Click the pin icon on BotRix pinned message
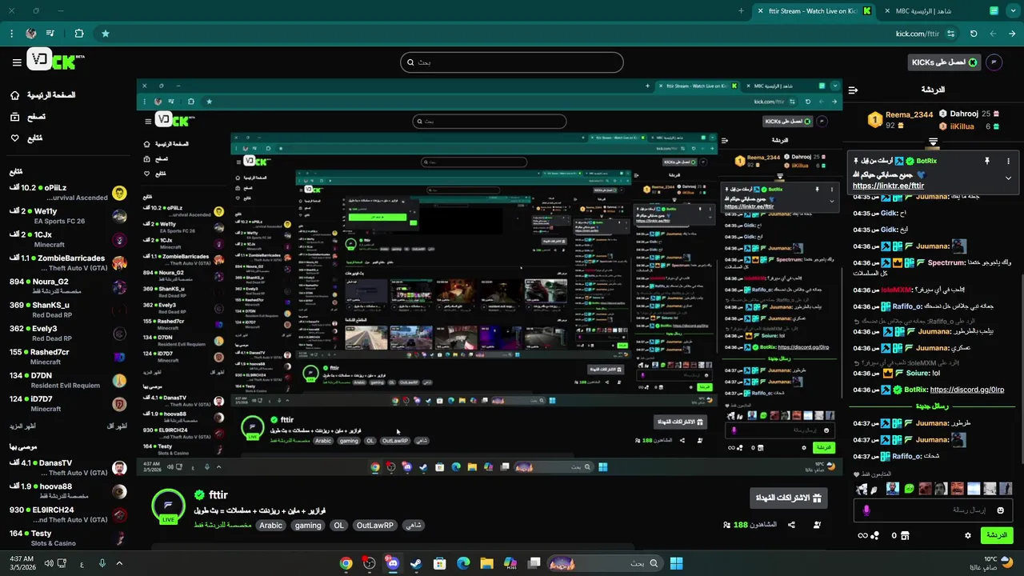Viewport: 1024px width, 576px height. pyautogui.click(x=986, y=161)
